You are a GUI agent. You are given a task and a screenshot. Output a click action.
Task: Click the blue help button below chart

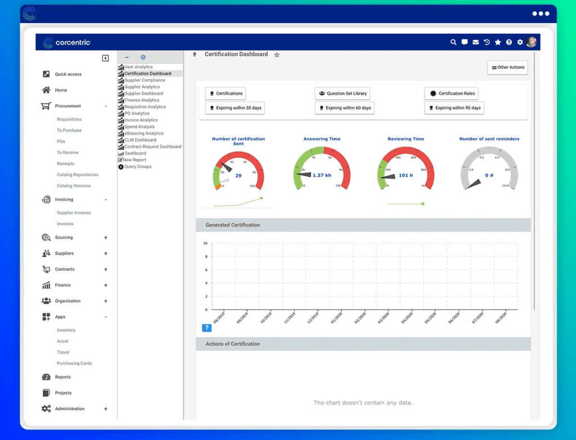pos(206,328)
